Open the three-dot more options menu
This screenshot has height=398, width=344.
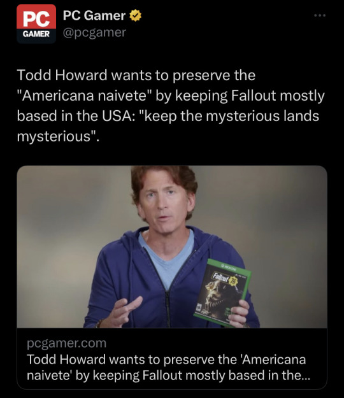320,15
